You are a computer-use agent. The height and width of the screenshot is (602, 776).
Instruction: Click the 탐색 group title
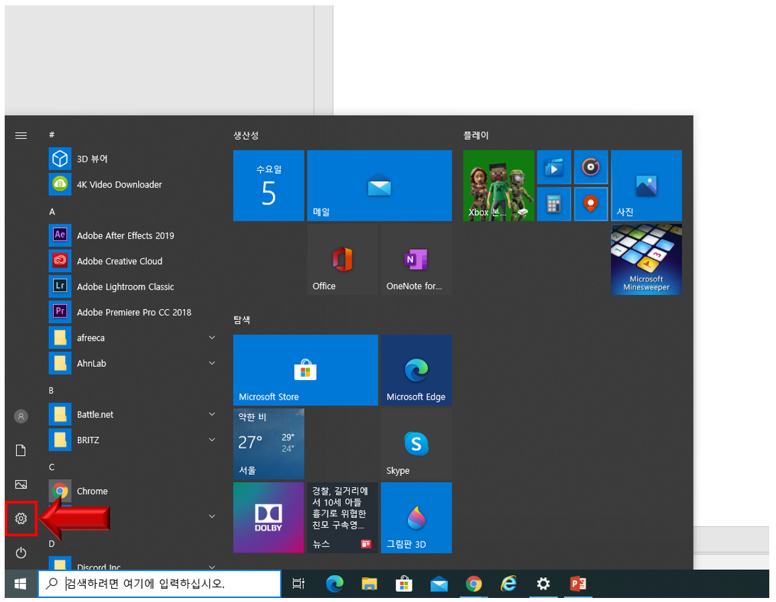[x=242, y=320]
